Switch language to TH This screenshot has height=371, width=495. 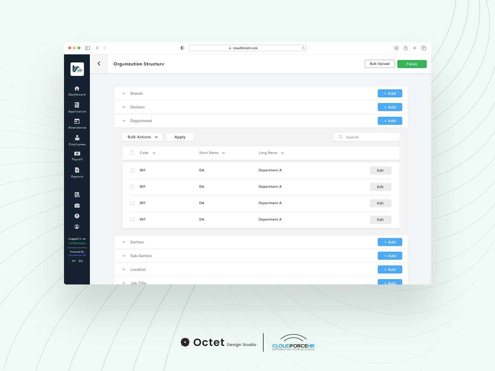tap(73, 261)
